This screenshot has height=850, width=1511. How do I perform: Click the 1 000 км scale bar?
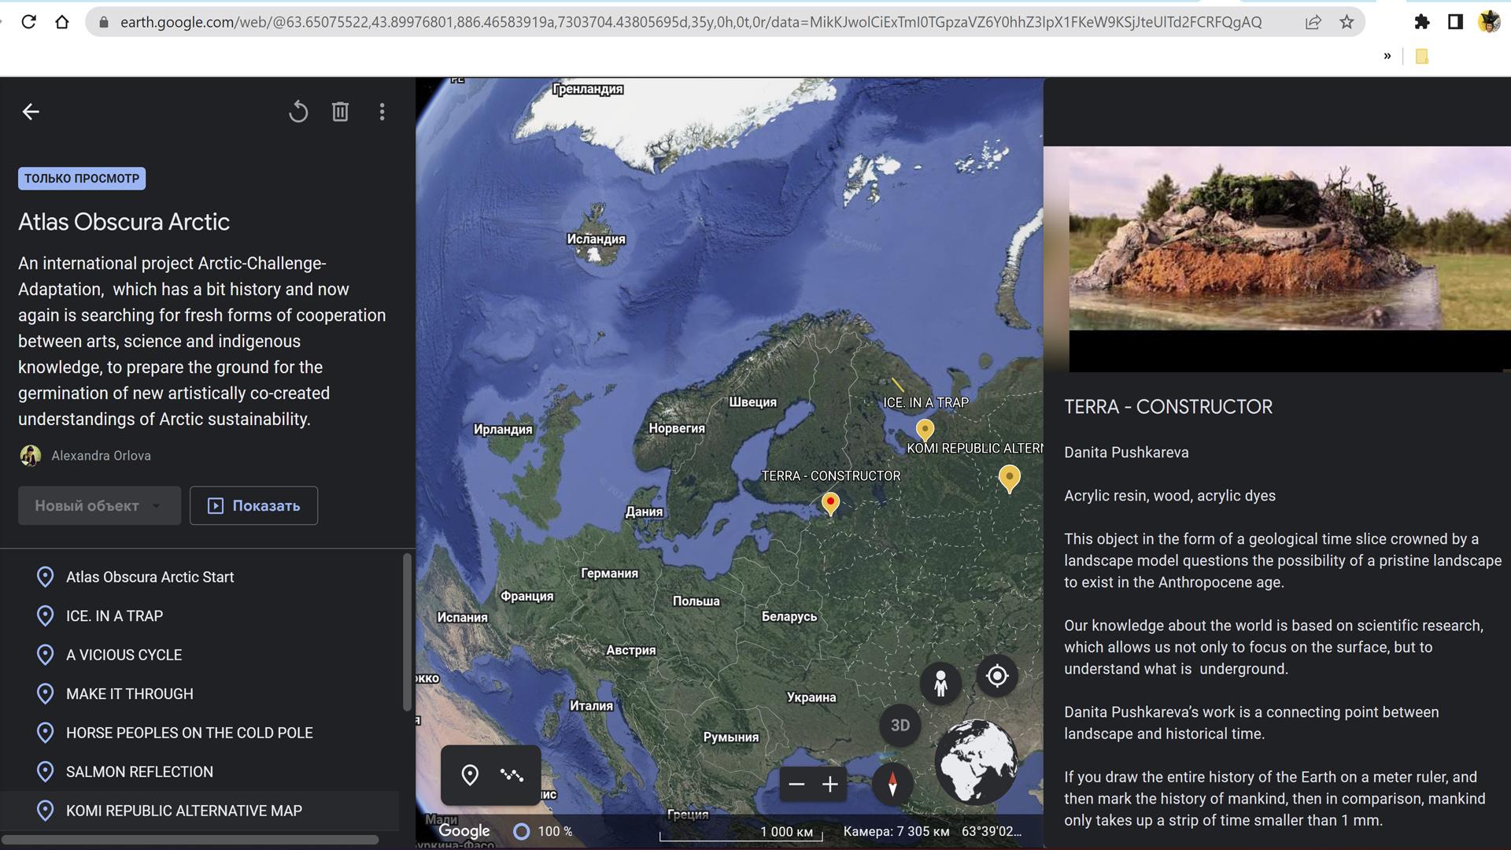click(741, 833)
